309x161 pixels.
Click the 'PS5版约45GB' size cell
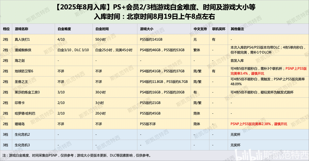150,114
